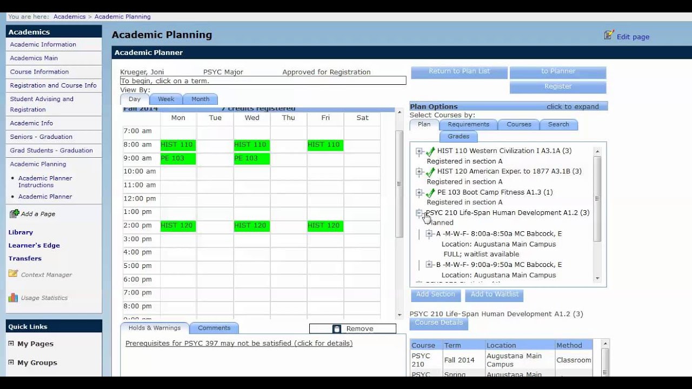Click the Usage Statistics chart icon

click(x=13, y=297)
